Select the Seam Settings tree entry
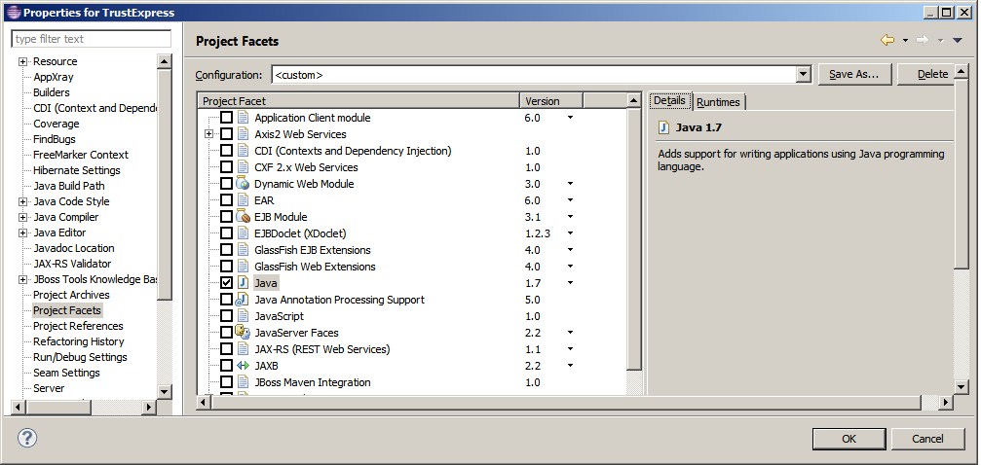 click(x=66, y=373)
